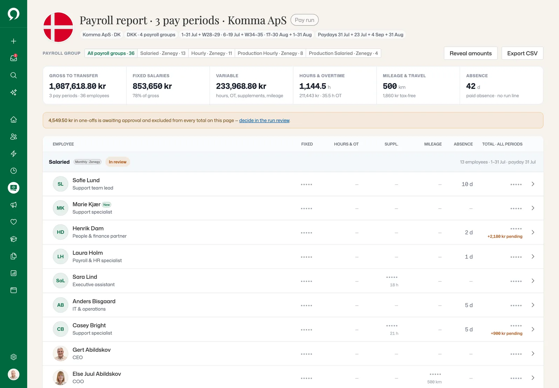This screenshot has height=388, width=559.
Task: Follow the 'decide in the run review' link
Action: (x=264, y=120)
